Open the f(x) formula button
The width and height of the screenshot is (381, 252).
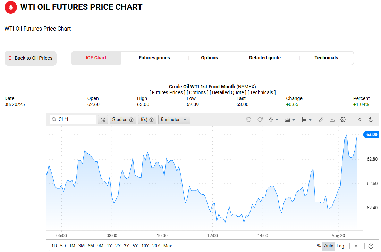[147, 120]
